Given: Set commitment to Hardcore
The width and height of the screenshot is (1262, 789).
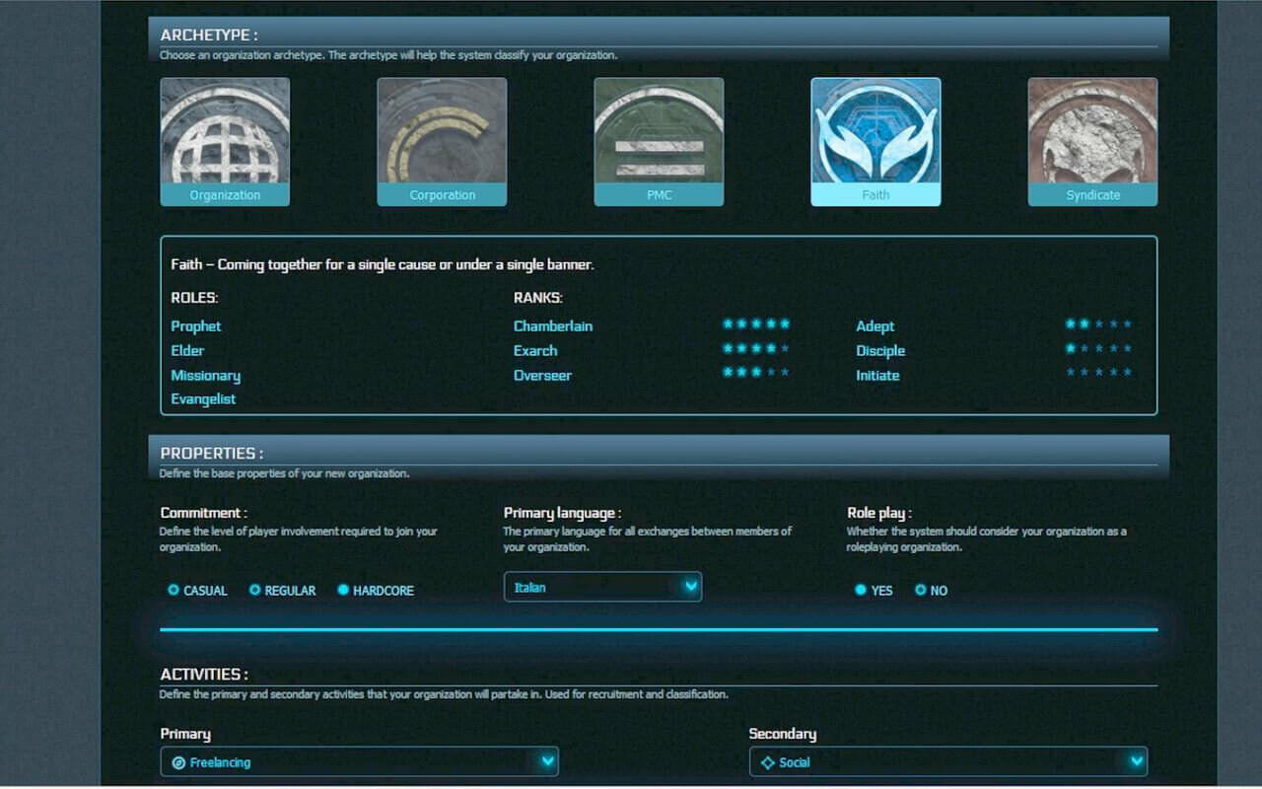Looking at the screenshot, I should (343, 590).
